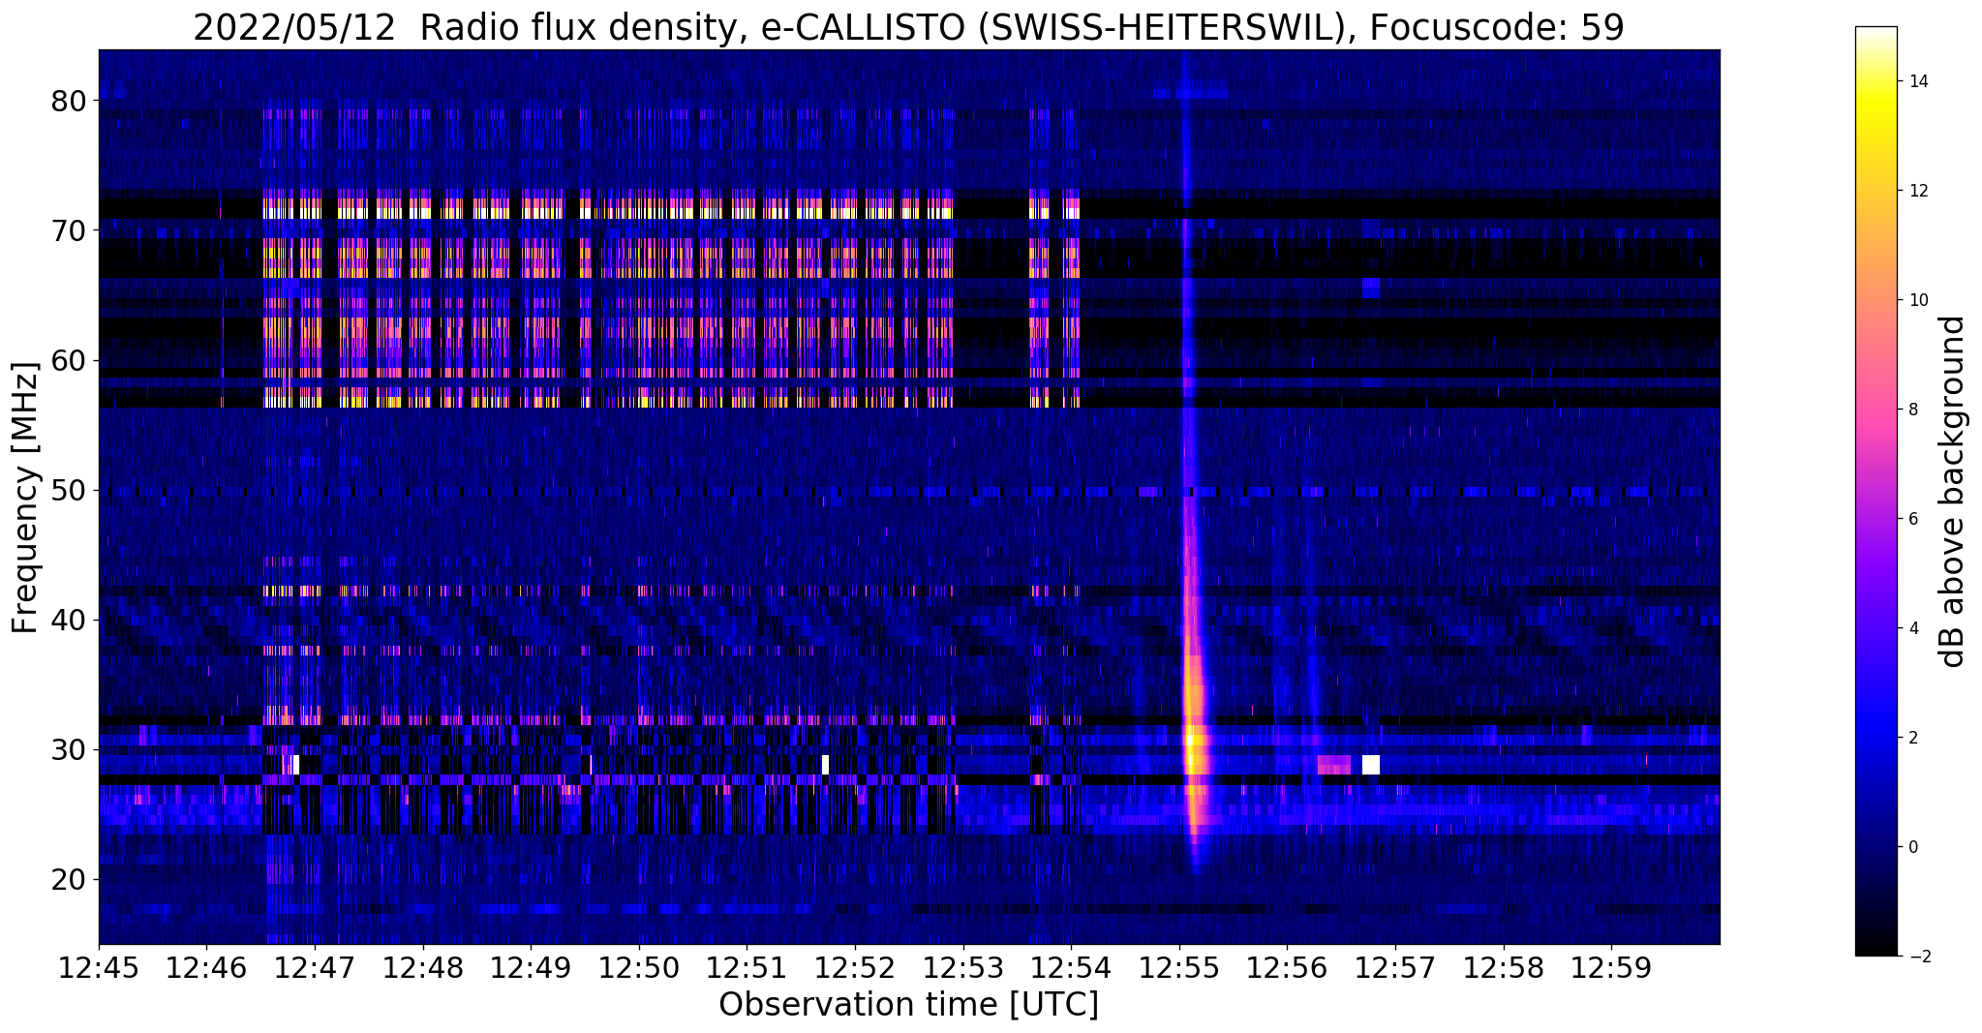Click the 50 MHz frequency tick label
The height and width of the screenshot is (1033, 1982).
[x=68, y=491]
